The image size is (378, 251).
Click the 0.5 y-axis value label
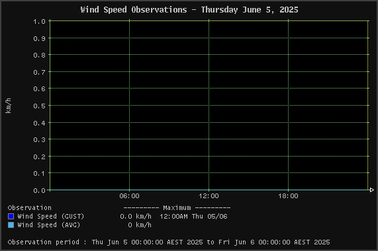tap(39, 106)
